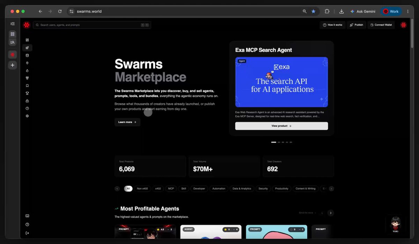The image size is (419, 244).
Task: Click the How it works button
Action: [332, 25]
